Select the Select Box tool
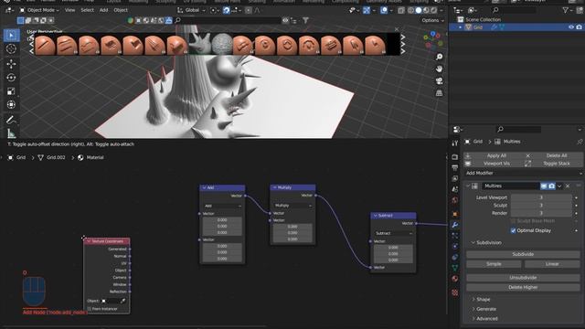The width and height of the screenshot is (585, 329). [11, 35]
